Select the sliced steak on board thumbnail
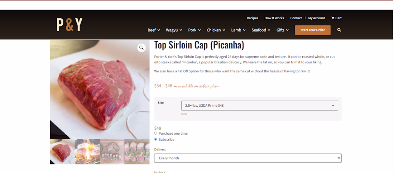The image size is (394, 173). point(112,152)
